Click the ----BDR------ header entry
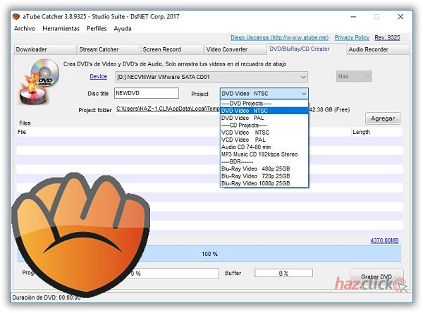The width and height of the screenshot is (423, 313). [264, 161]
